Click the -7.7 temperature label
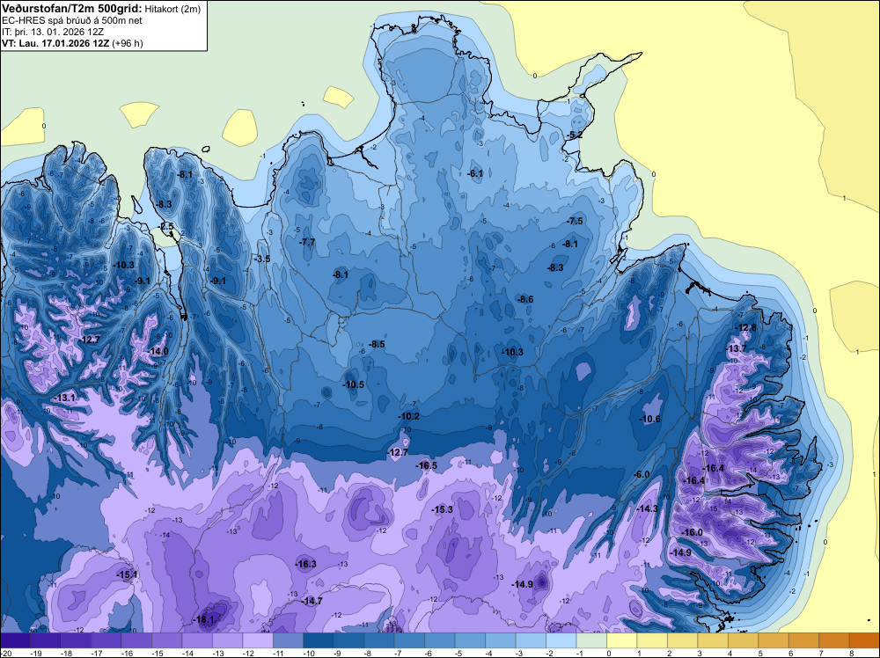Viewport: 880px width, 658px height. 307,242
